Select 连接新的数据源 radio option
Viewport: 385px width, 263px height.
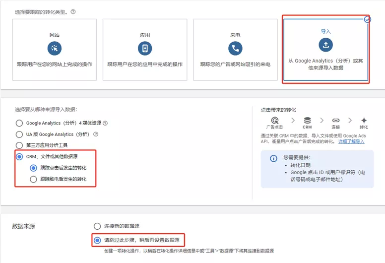click(97, 226)
